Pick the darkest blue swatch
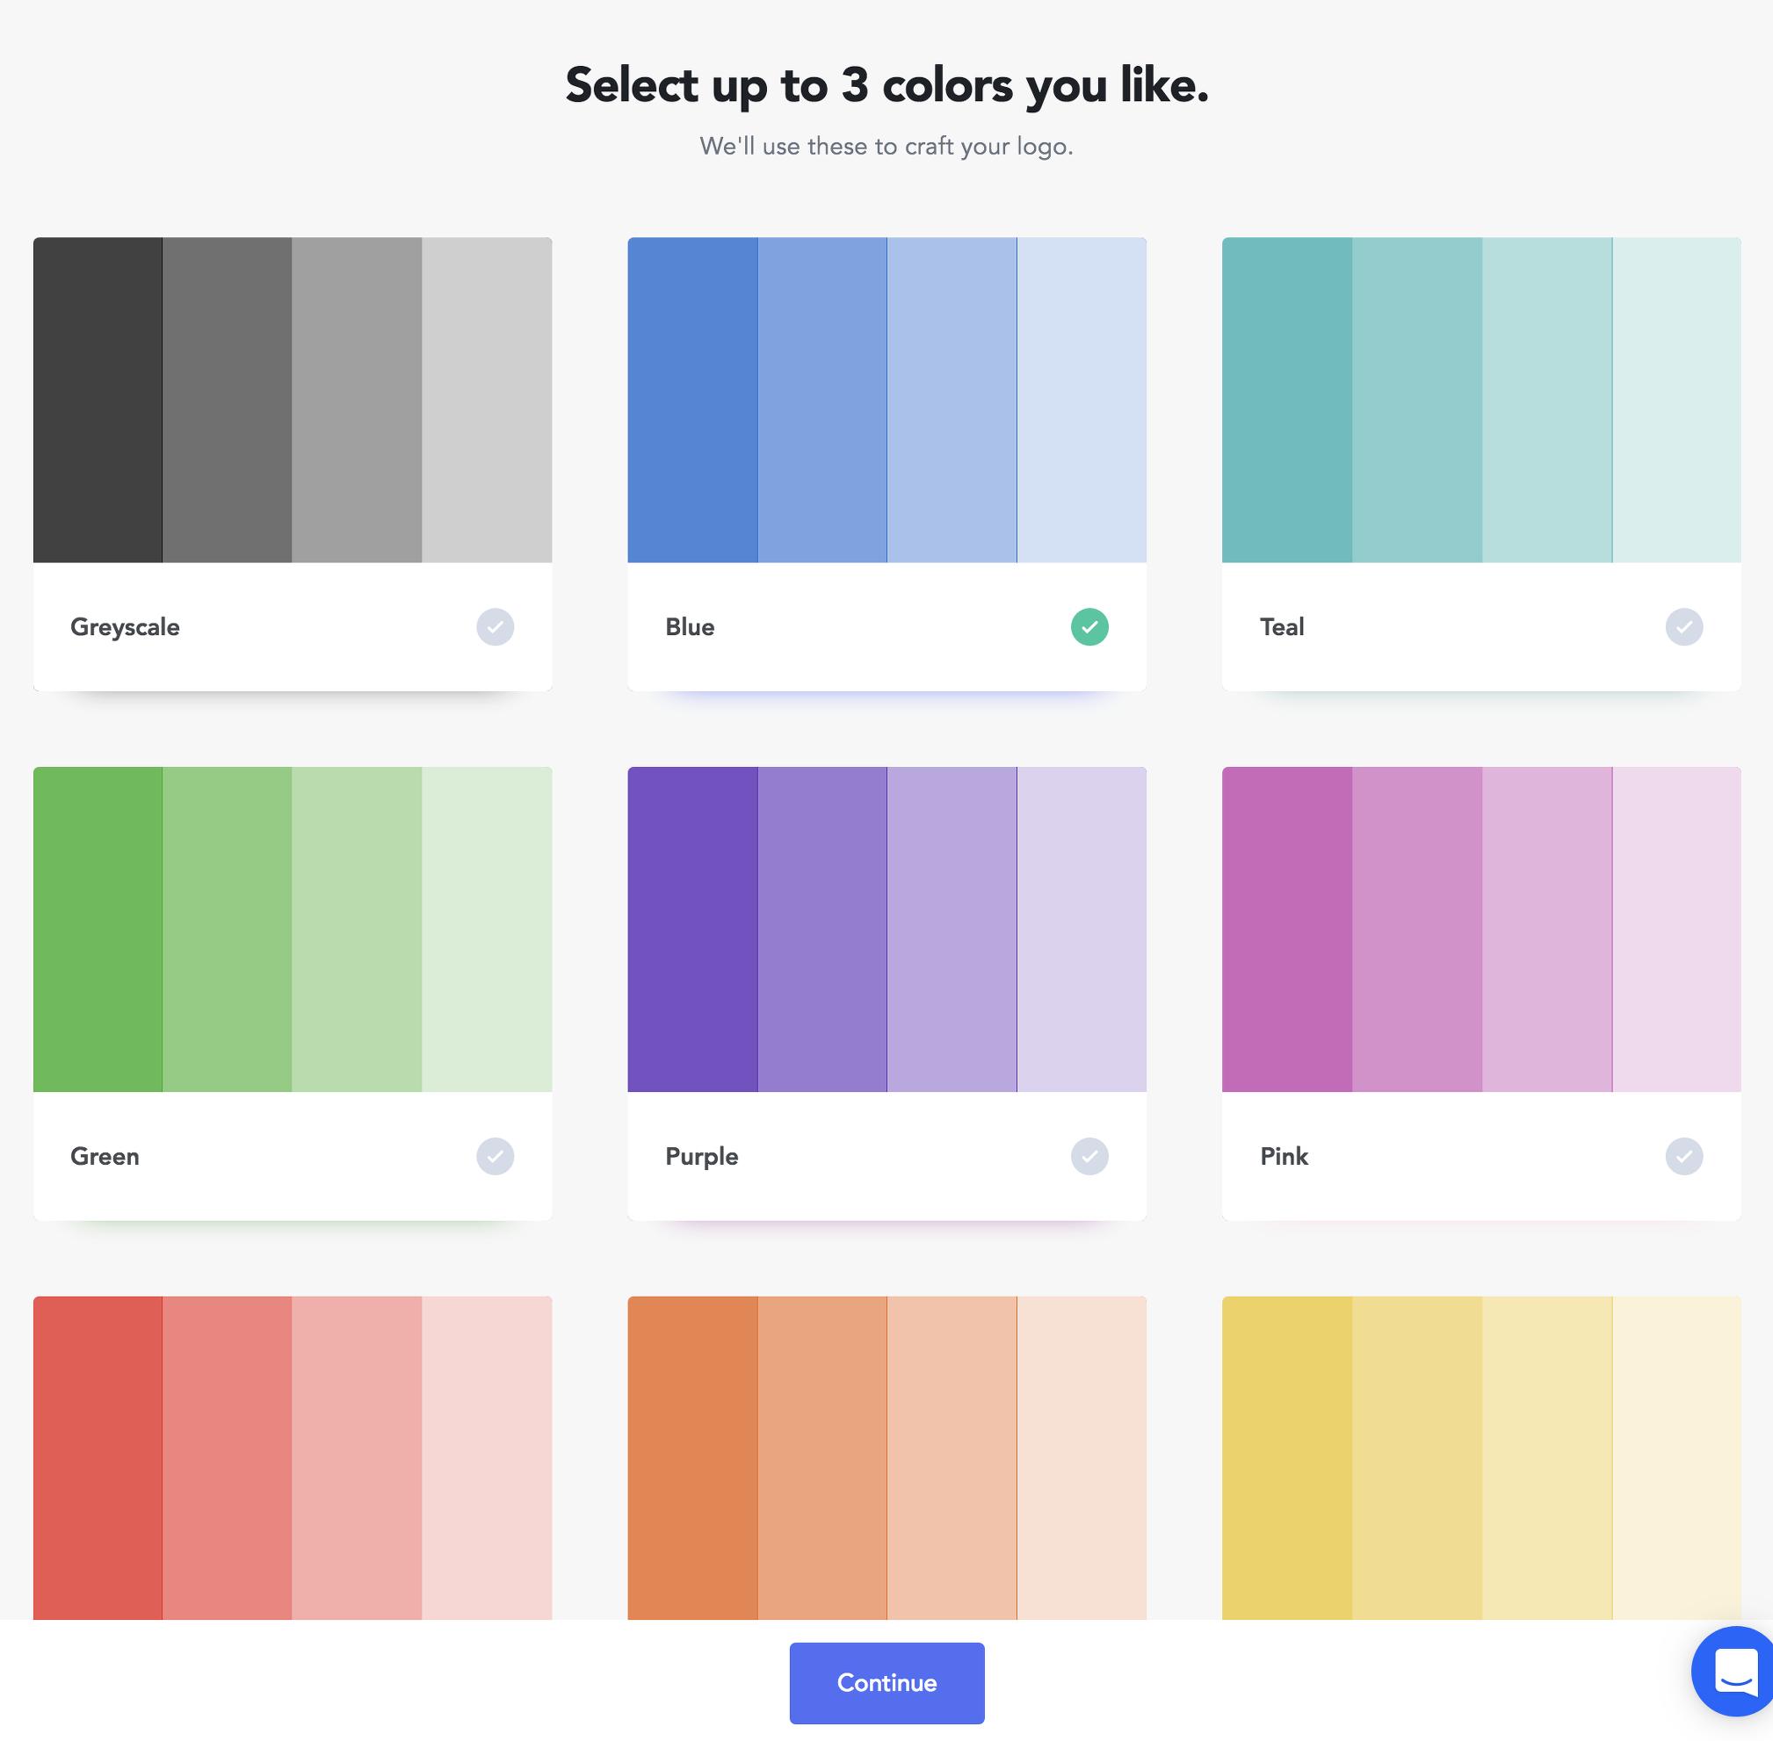 (692, 400)
